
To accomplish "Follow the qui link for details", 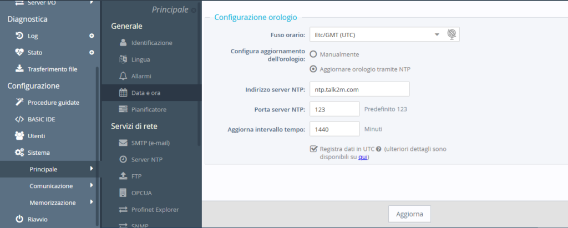I will (363, 157).
